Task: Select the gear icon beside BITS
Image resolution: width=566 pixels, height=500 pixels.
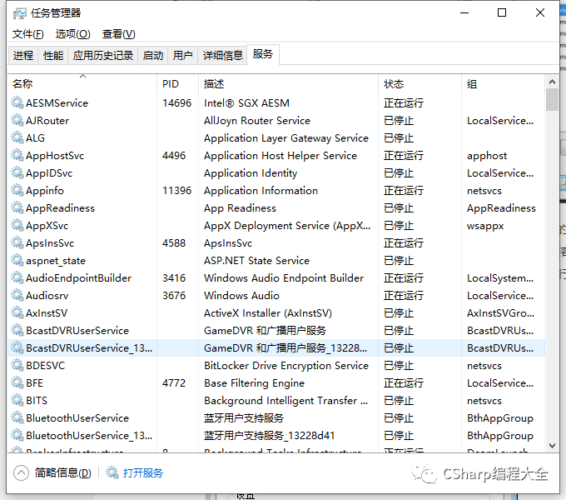Action: click(17, 401)
